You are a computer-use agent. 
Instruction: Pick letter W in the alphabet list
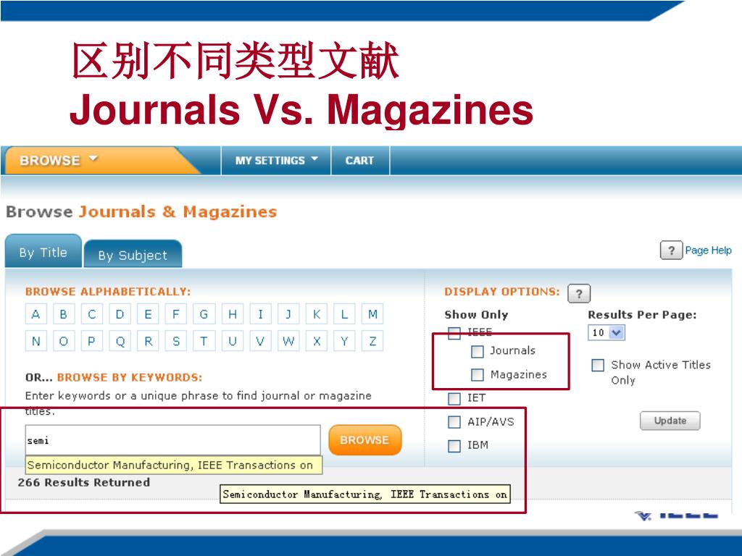pos(288,341)
